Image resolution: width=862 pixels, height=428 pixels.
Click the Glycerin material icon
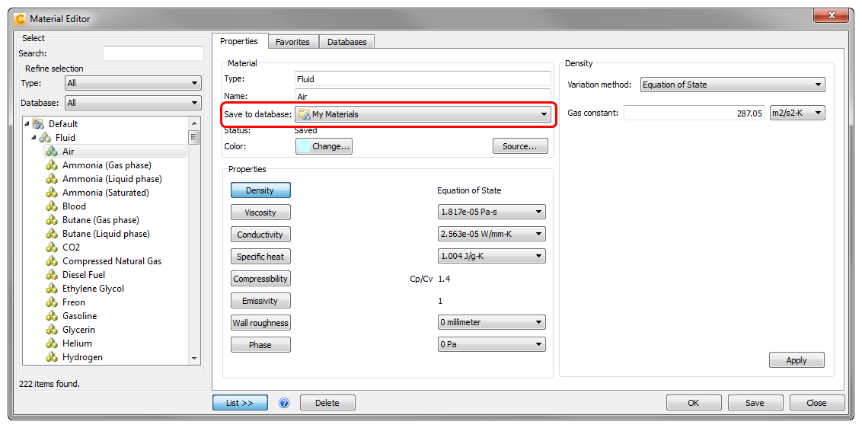[x=52, y=330]
